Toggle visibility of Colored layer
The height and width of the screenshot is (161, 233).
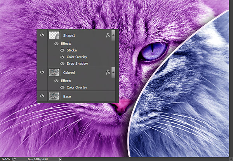pyautogui.click(x=42, y=72)
